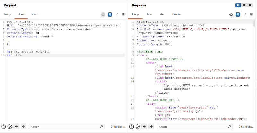Click the chunk terminator '0' in Request
257x133 pixels.
click(8, 44)
